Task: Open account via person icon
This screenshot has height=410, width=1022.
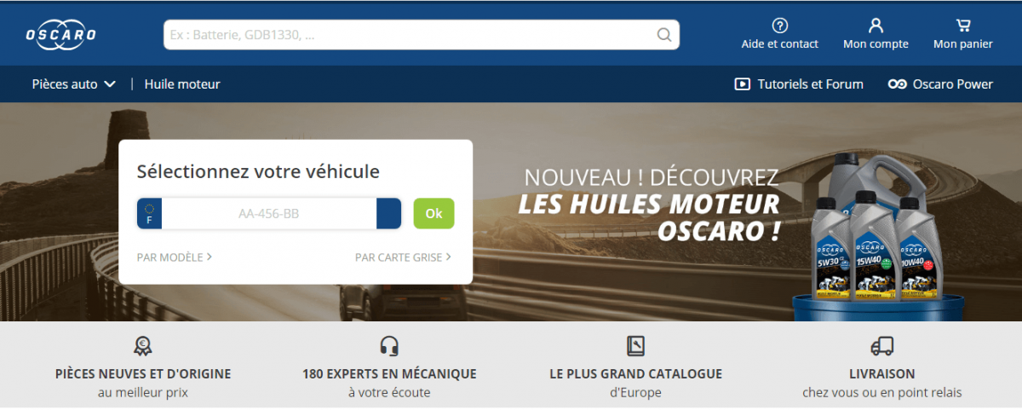Action: [876, 26]
